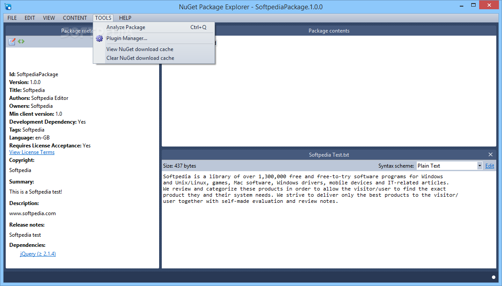Click the Plugin Manager gear icon
Viewport: 502px width, 286px height.
click(100, 38)
